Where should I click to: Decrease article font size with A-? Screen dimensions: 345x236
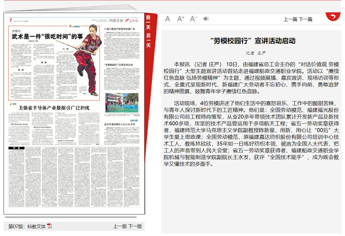193,19
